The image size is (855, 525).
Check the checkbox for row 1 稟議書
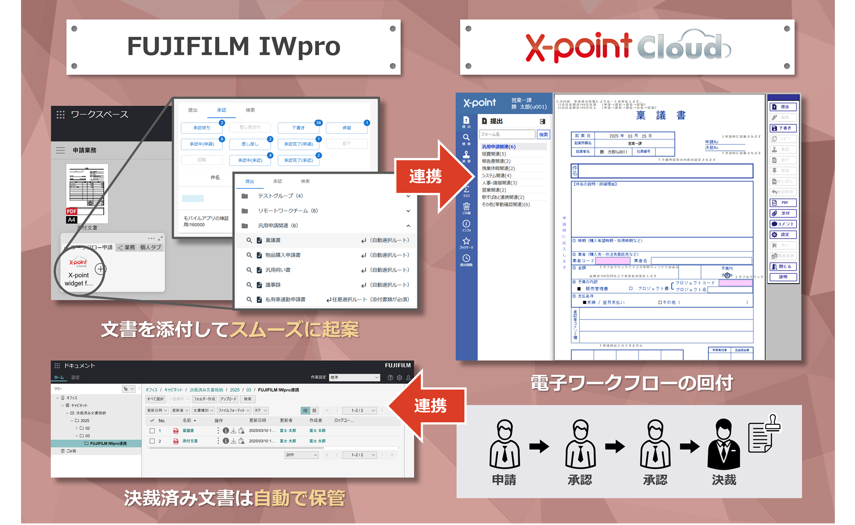tap(152, 431)
